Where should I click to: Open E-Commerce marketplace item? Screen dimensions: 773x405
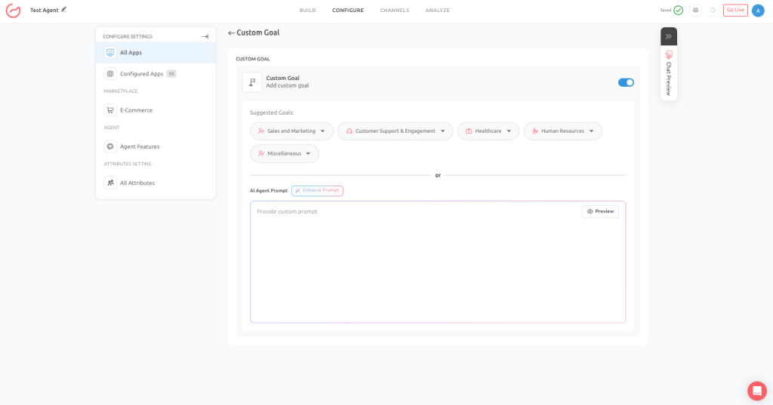(156, 110)
